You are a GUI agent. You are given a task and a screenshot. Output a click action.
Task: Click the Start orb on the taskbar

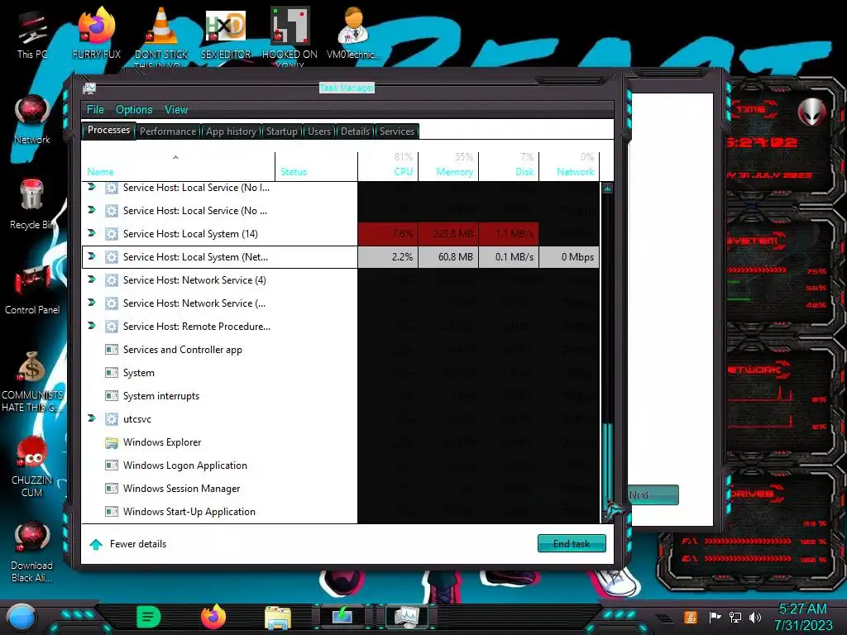click(21, 618)
